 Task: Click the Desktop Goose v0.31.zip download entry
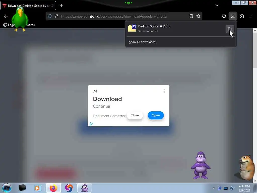[x=175, y=29]
